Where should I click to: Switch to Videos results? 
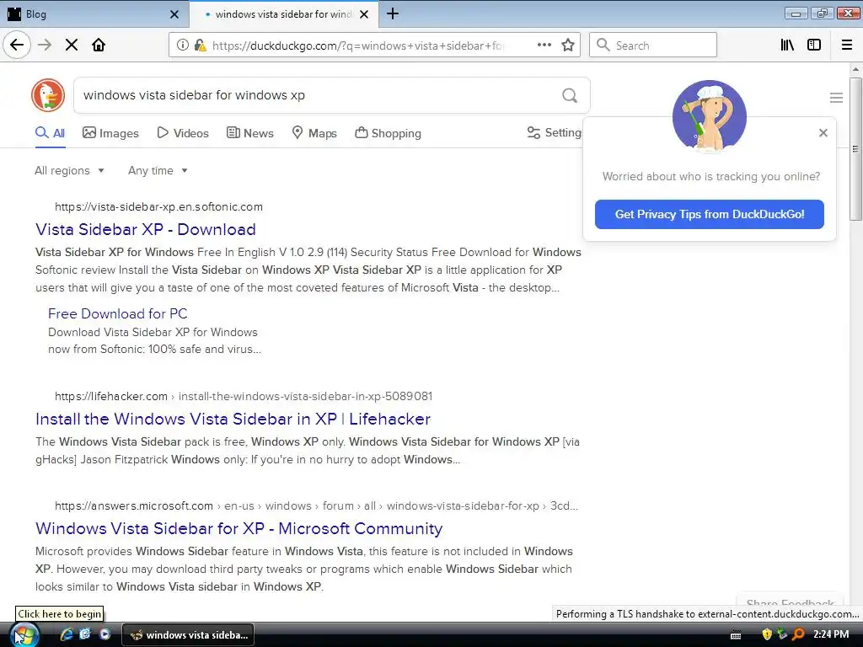183,133
